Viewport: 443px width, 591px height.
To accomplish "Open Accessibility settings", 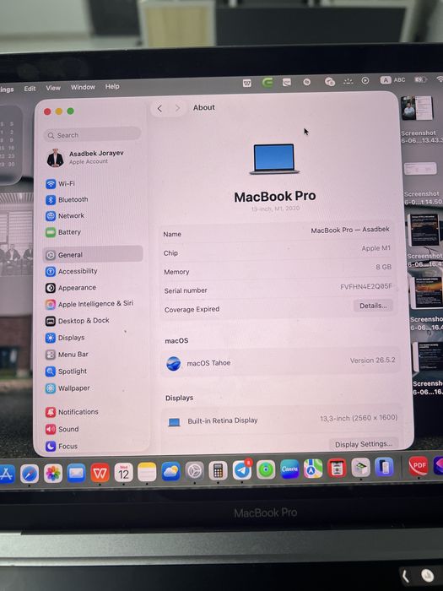I will click(72, 271).
